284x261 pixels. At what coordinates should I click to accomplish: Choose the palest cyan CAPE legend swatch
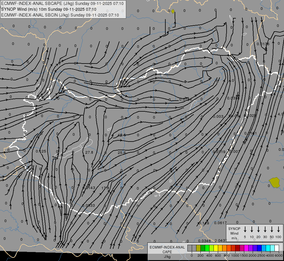point(272,248)
